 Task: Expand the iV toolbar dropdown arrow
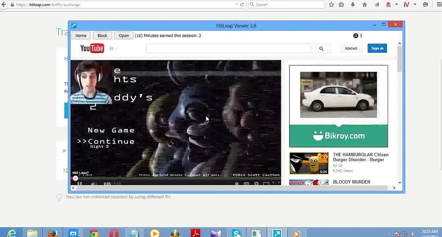[x=415, y=5]
